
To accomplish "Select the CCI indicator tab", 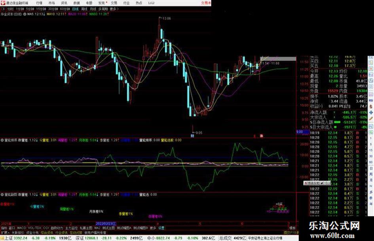I will click(x=46, y=228).
